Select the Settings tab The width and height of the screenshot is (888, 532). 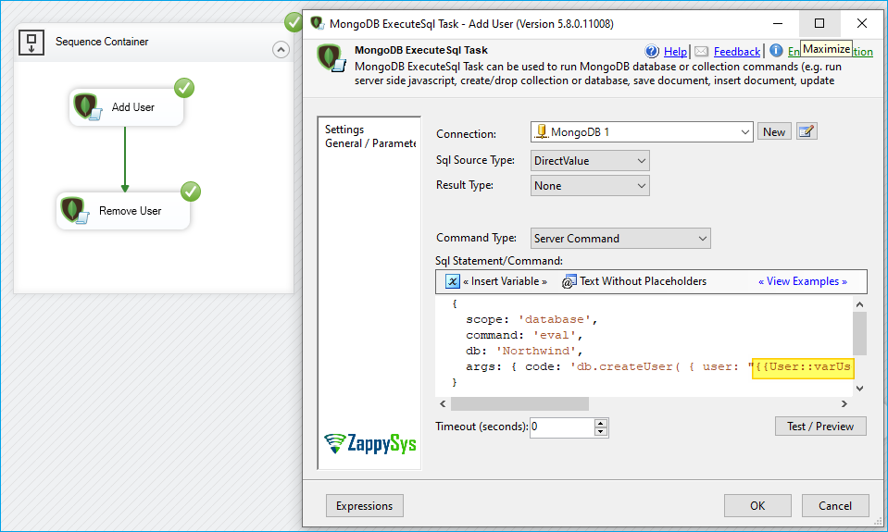(x=344, y=130)
